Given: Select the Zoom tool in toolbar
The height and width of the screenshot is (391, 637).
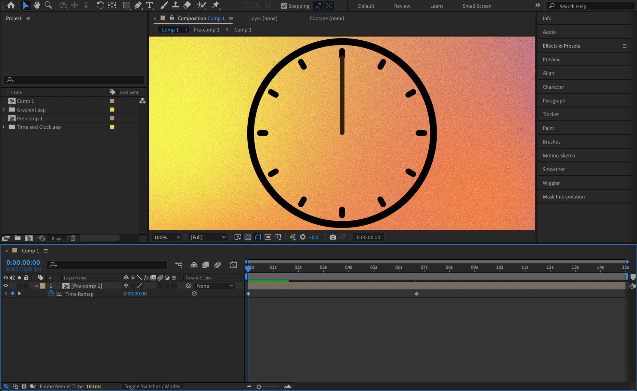Looking at the screenshot, I should (48, 5).
